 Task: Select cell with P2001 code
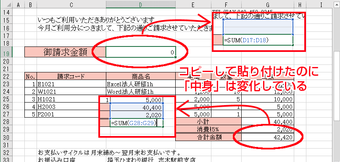[x=71, y=114]
